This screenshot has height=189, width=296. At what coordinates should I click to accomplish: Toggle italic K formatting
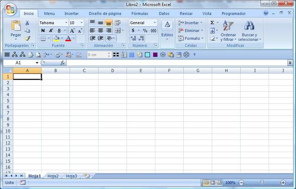[51, 30]
